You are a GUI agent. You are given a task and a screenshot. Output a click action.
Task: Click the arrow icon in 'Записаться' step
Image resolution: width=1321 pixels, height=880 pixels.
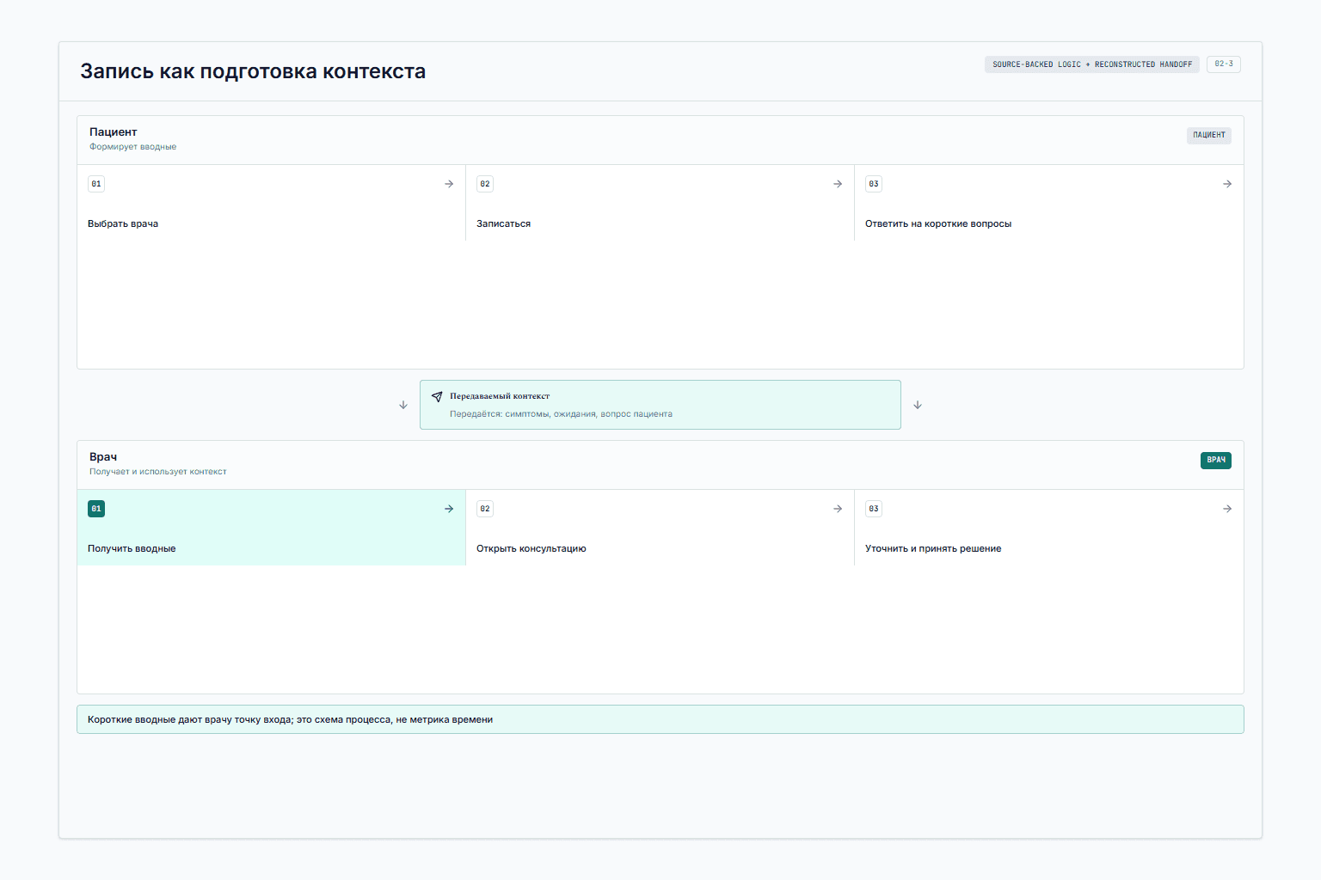[x=838, y=184]
